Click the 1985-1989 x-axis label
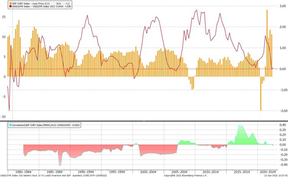288x177 pixels. coord(55,170)
